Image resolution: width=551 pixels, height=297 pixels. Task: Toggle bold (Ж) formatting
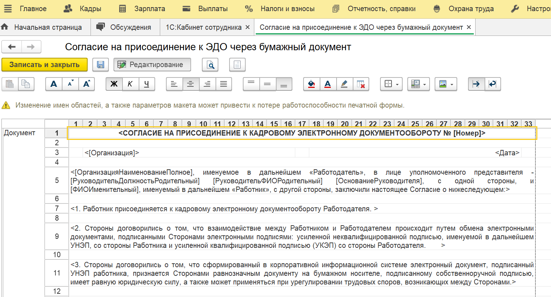[114, 84]
